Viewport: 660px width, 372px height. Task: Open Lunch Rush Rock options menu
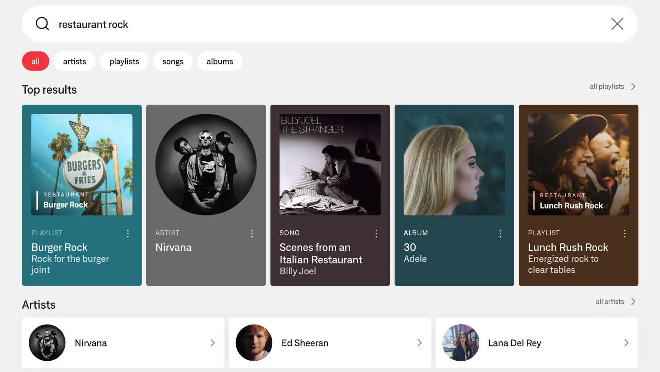point(624,234)
